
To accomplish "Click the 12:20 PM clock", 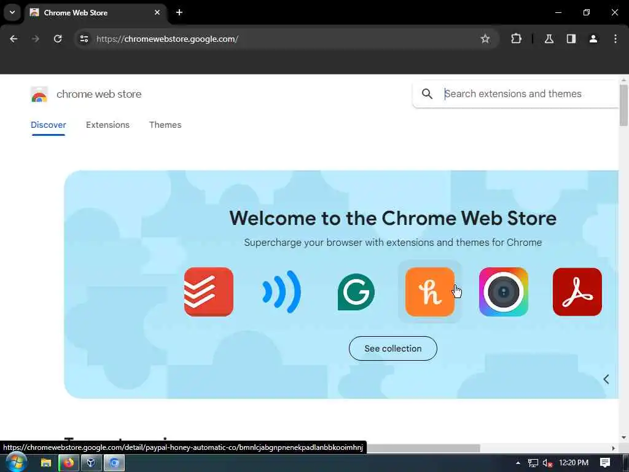I will pos(574,463).
